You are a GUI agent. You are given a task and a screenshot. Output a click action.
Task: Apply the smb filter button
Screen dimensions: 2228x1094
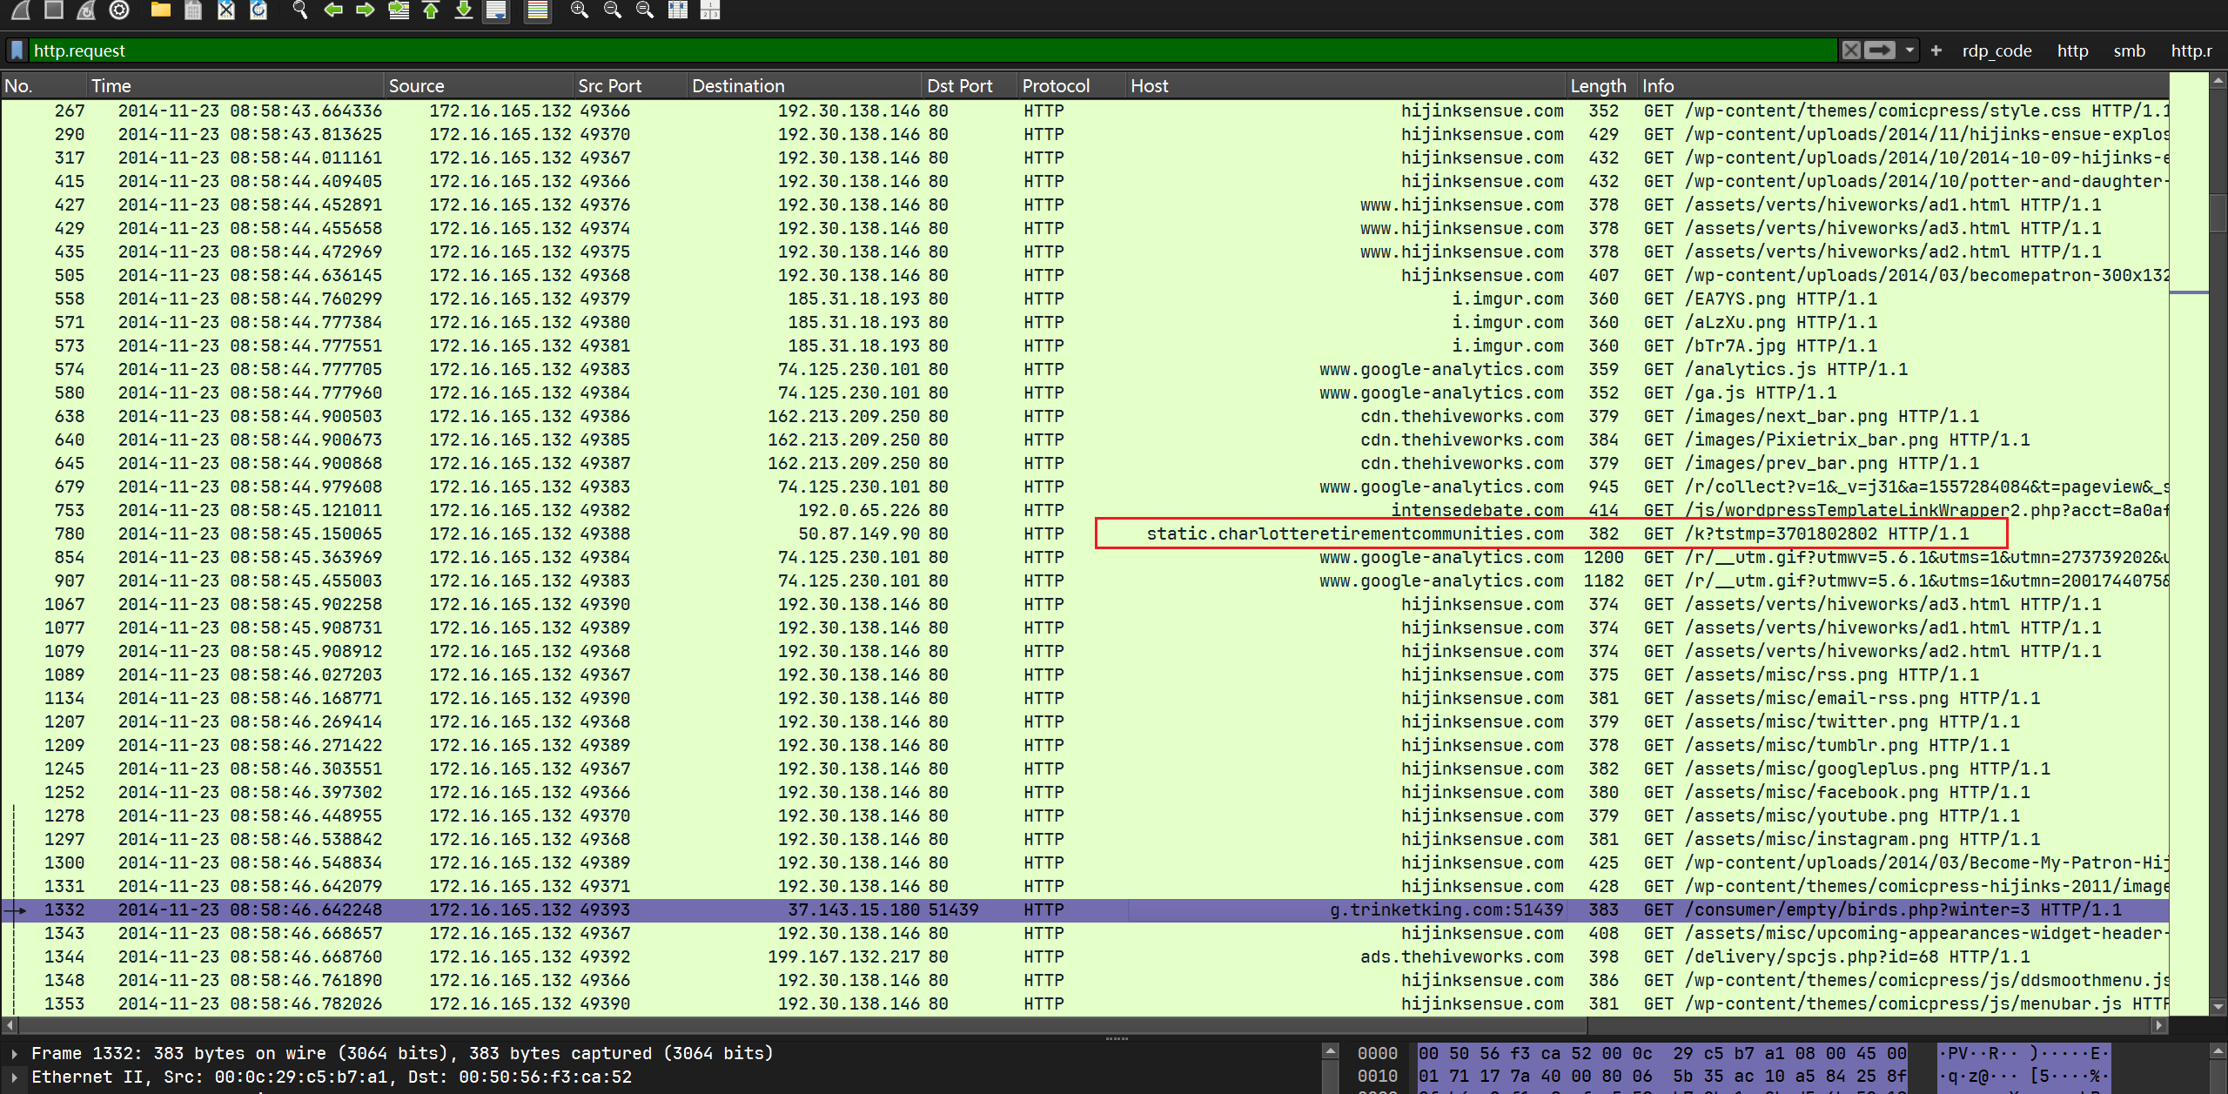pyautogui.click(x=2129, y=50)
